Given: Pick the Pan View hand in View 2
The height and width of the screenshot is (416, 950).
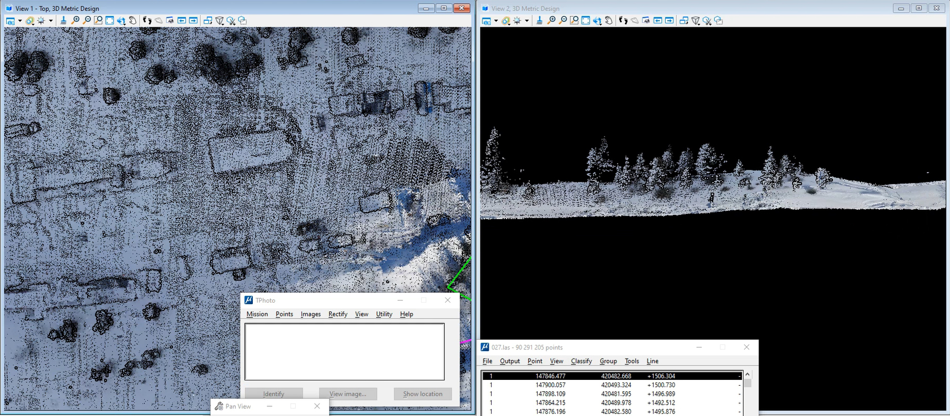Looking at the screenshot, I should (x=609, y=21).
